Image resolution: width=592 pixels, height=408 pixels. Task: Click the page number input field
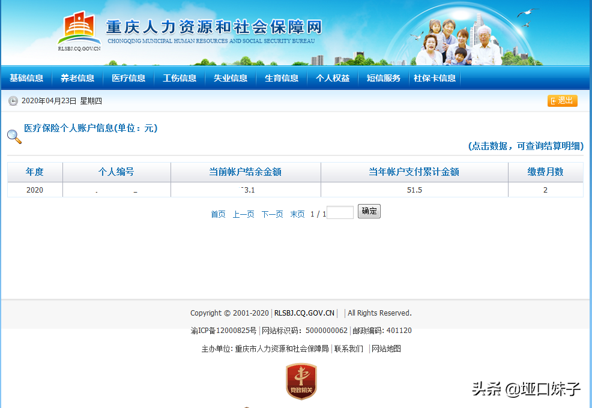pos(340,212)
